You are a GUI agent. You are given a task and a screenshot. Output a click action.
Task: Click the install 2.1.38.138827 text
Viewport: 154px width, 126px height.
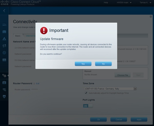click(126, 61)
